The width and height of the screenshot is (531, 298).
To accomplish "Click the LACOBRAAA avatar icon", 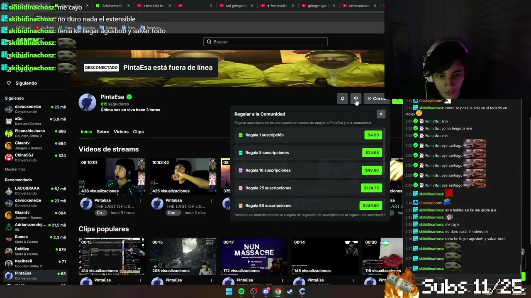I will [9, 191].
